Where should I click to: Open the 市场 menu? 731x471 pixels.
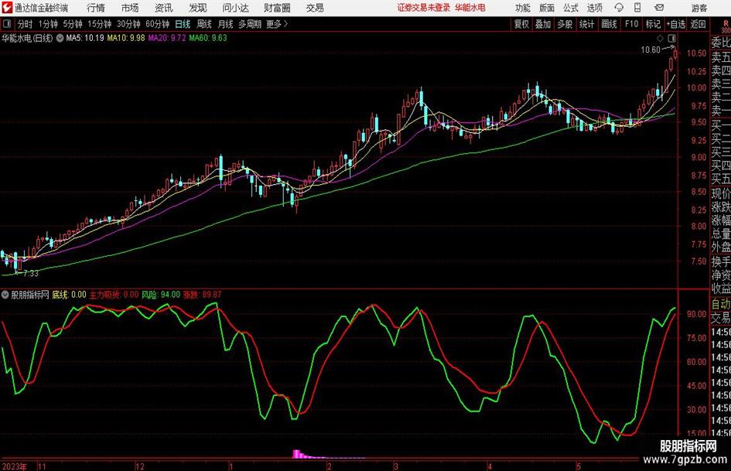click(130, 8)
